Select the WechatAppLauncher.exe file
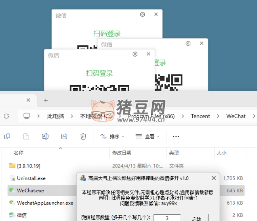 45,203
